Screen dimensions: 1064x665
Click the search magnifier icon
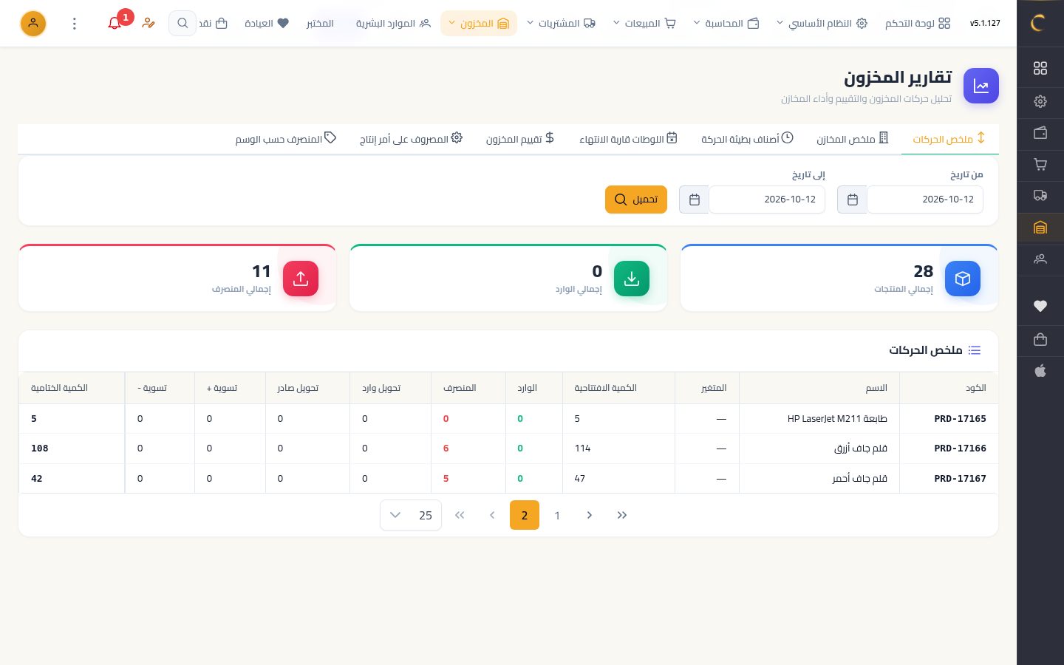point(183,23)
